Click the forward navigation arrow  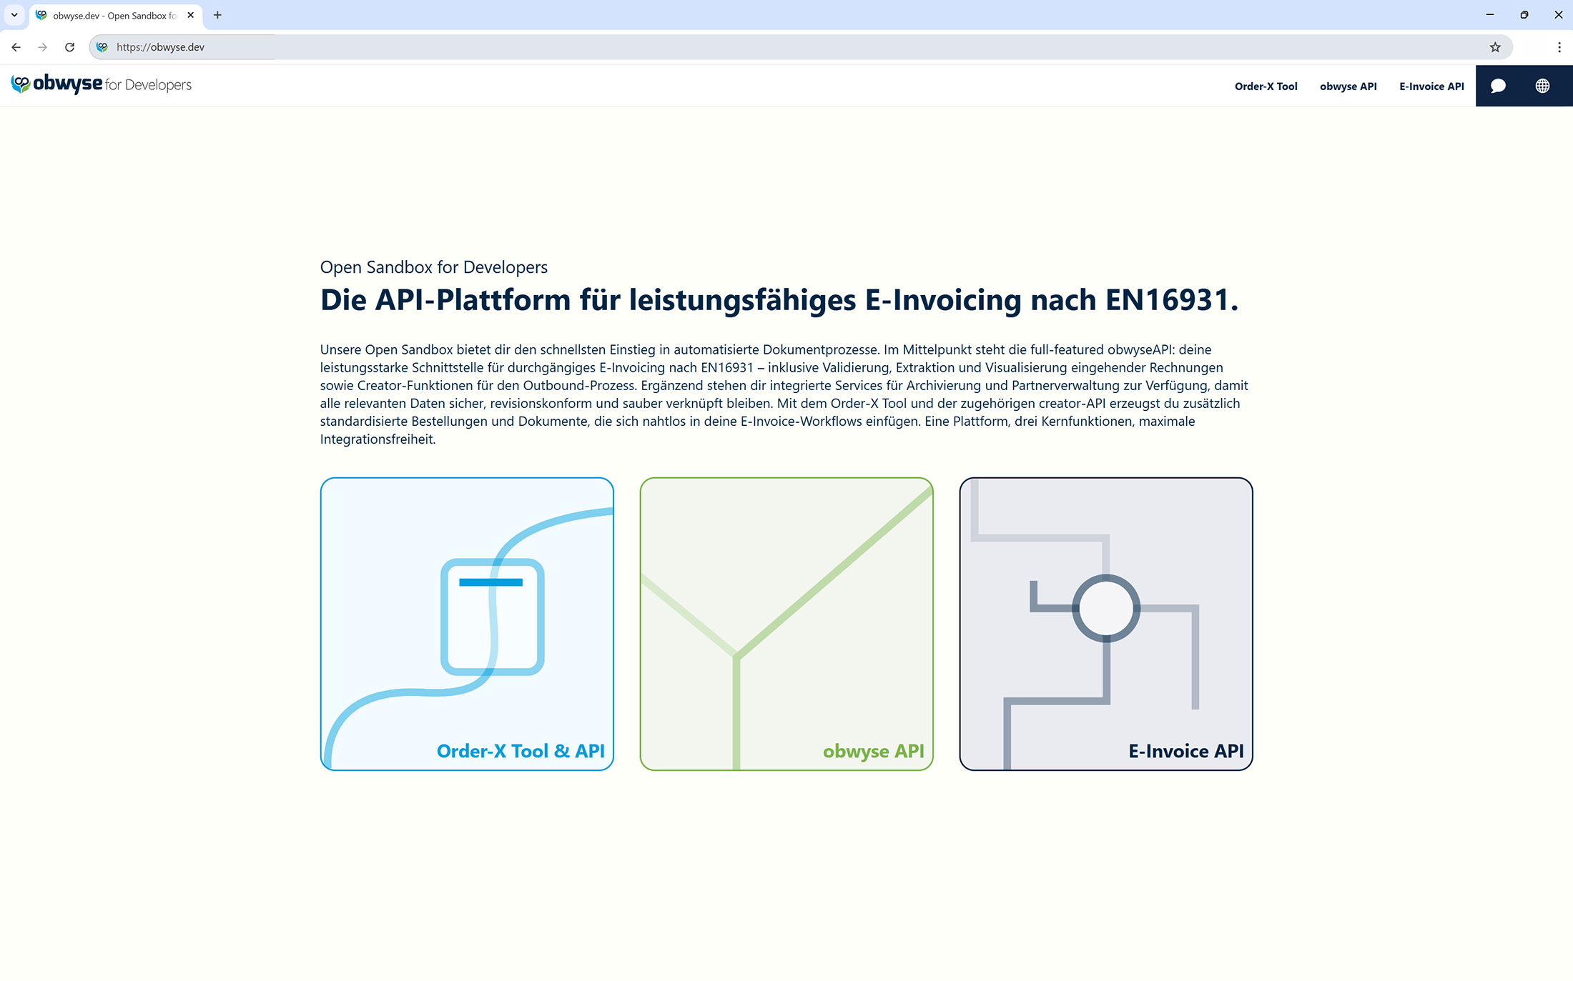pyautogui.click(x=42, y=47)
